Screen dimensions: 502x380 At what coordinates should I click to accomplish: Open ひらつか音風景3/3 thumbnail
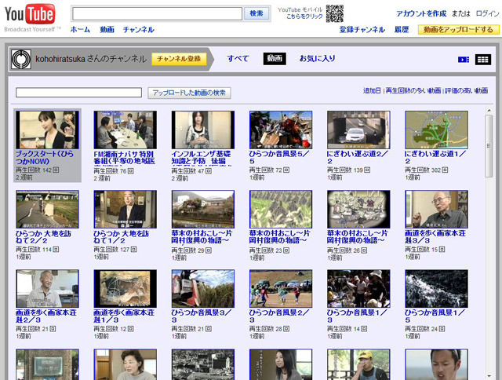click(203, 289)
